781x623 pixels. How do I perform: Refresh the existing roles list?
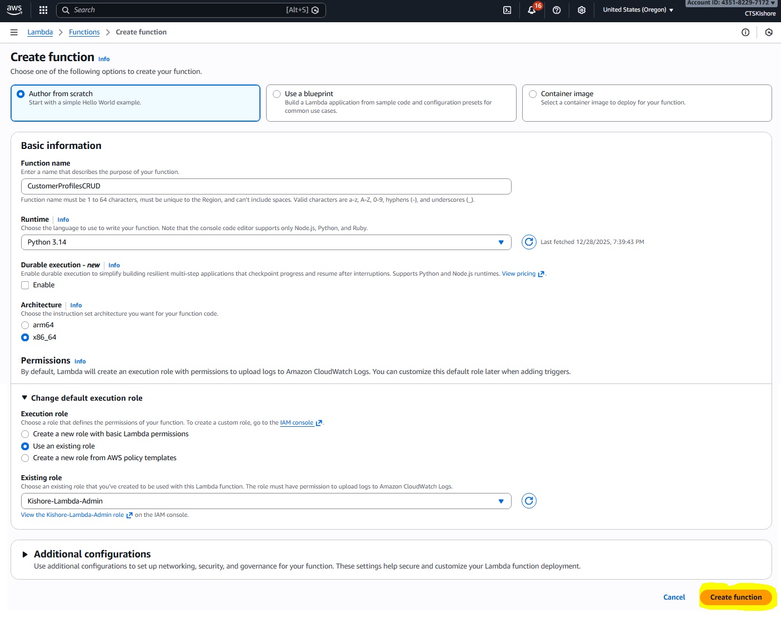(529, 501)
